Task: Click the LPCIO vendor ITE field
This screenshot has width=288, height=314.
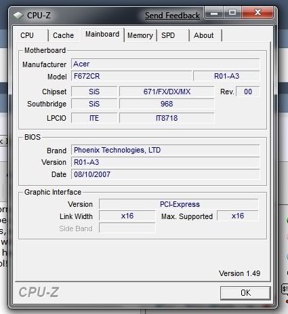Action: point(94,118)
